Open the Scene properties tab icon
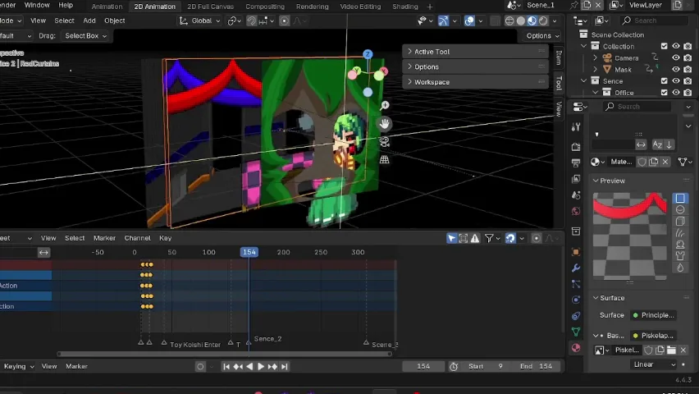 pyautogui.click(x=576, y=195)
